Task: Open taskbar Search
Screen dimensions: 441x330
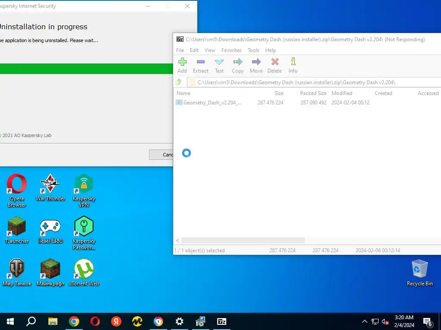Action: [31, 321]
